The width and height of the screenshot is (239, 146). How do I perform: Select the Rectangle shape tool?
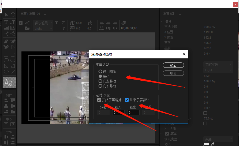[6, 55]
